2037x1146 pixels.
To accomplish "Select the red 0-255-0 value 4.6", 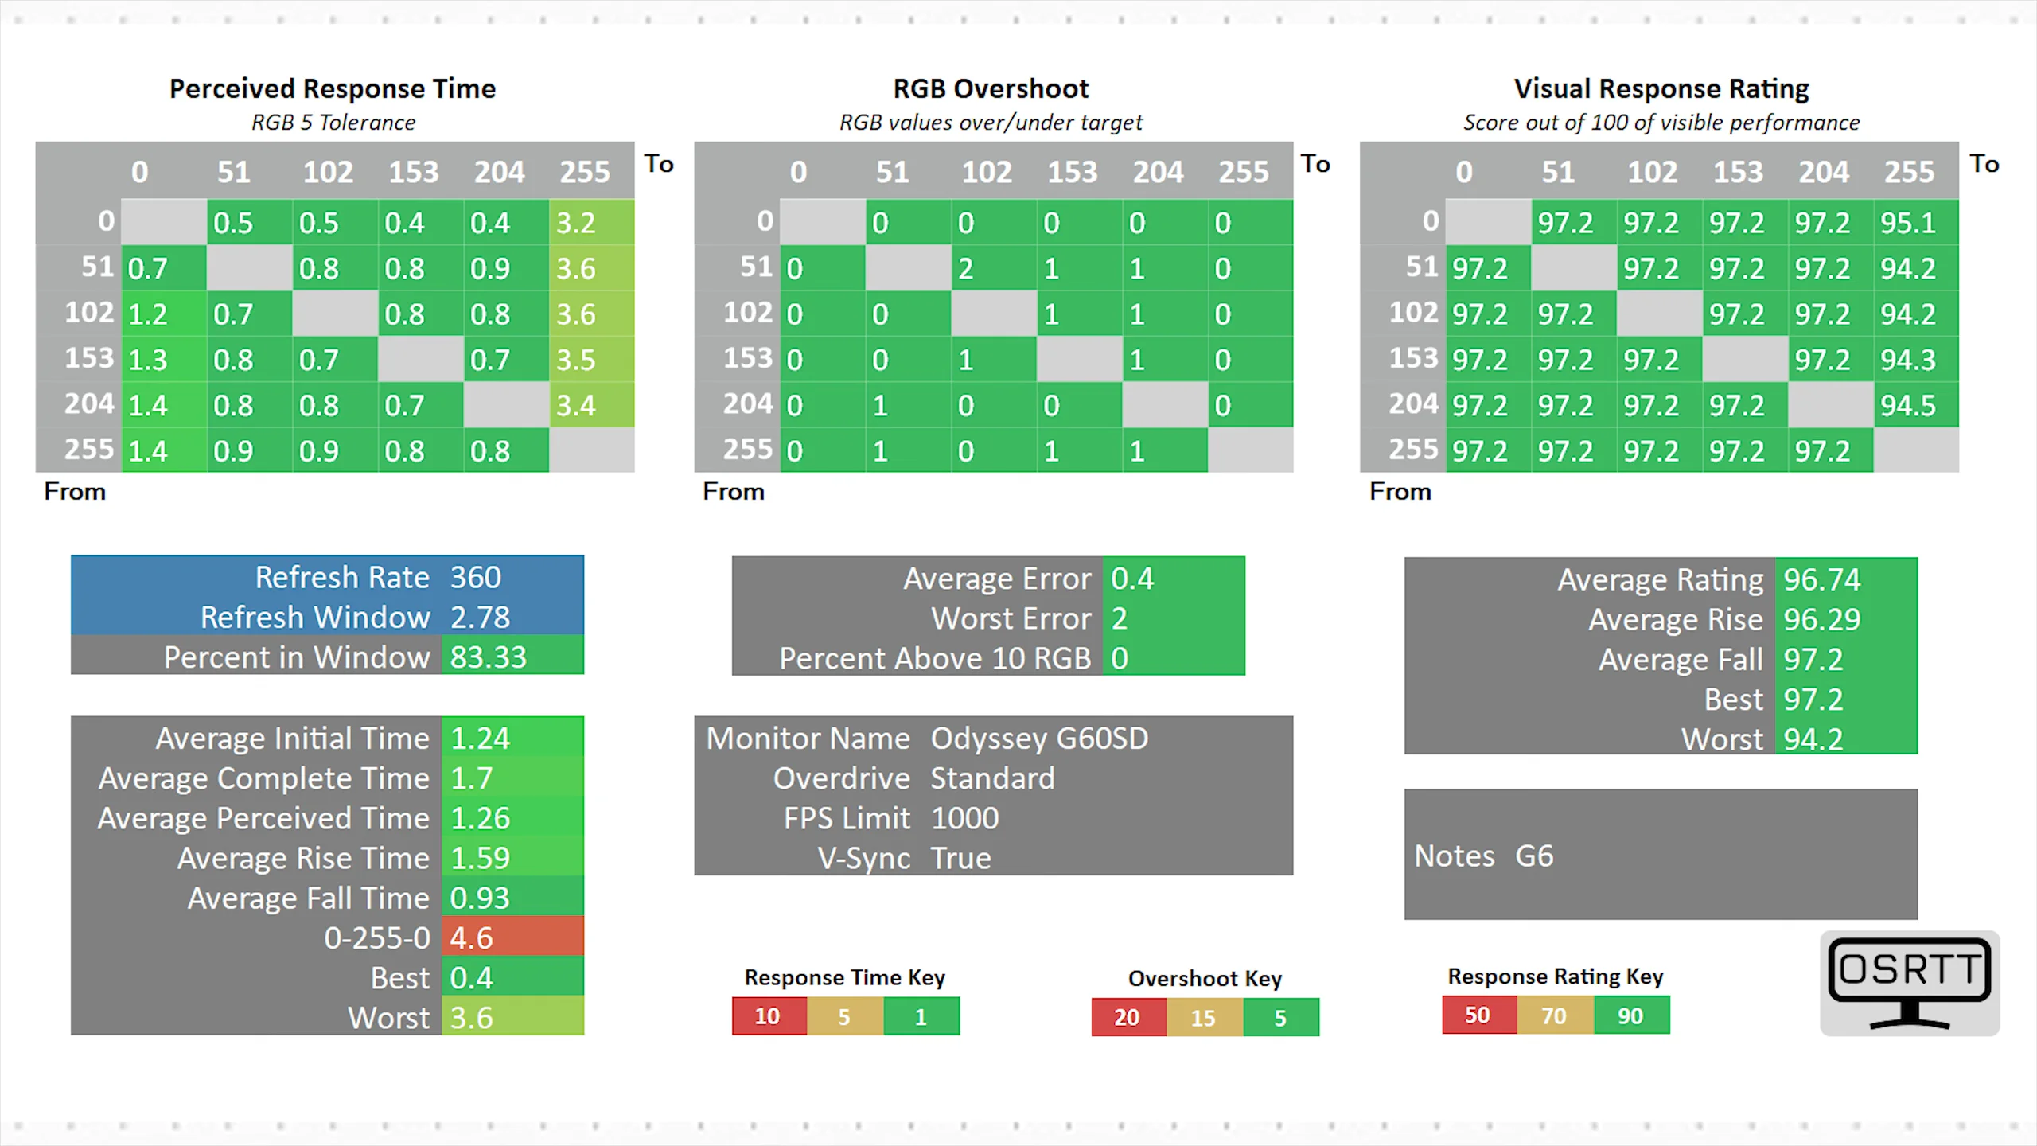I will pyautogui.click(x=512, y=937).
